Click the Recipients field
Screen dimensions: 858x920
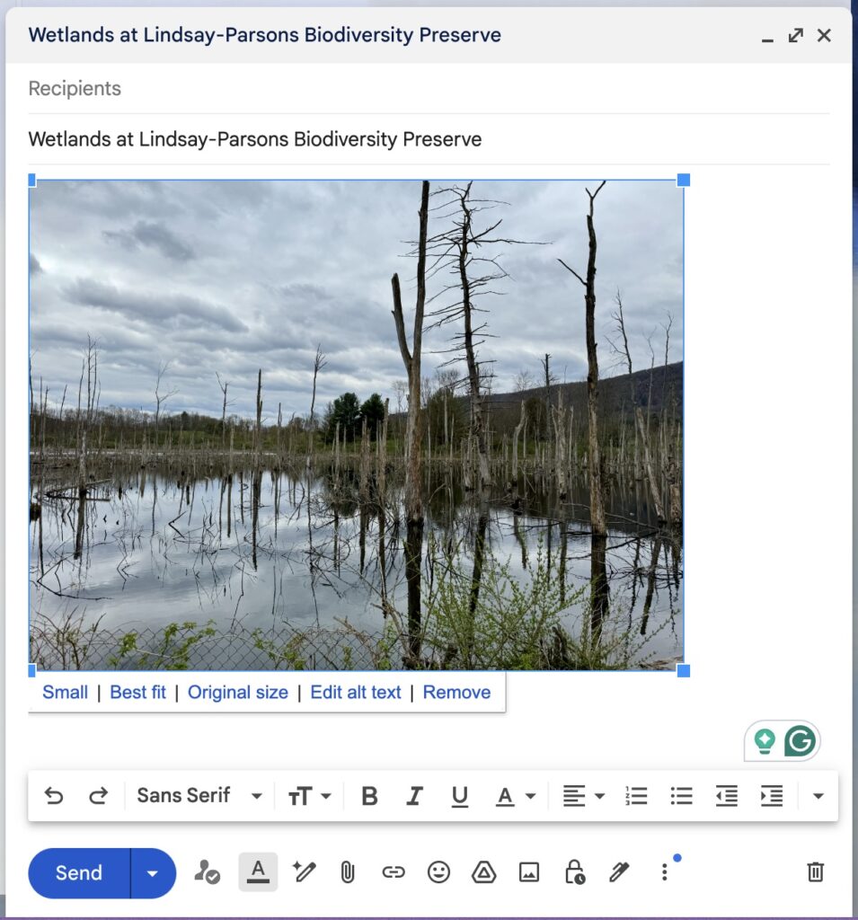[x=428, y=89]
